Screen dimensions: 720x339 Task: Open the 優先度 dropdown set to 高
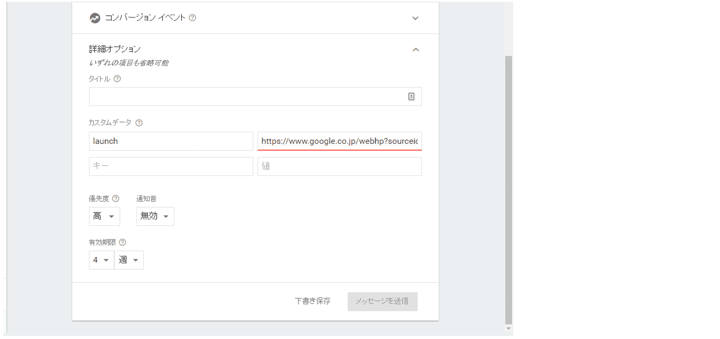point(104,216)
